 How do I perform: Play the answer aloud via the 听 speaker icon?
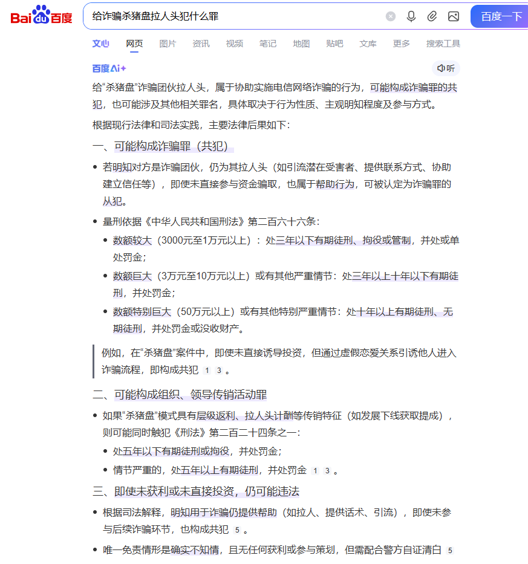[447, 68]
